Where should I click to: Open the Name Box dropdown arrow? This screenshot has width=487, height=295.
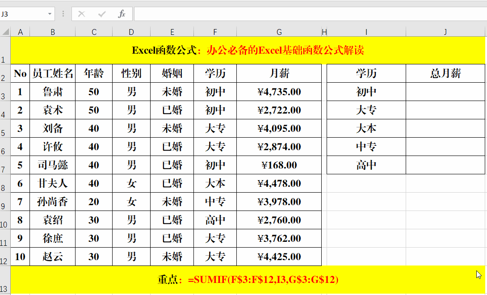pos(50,14)
